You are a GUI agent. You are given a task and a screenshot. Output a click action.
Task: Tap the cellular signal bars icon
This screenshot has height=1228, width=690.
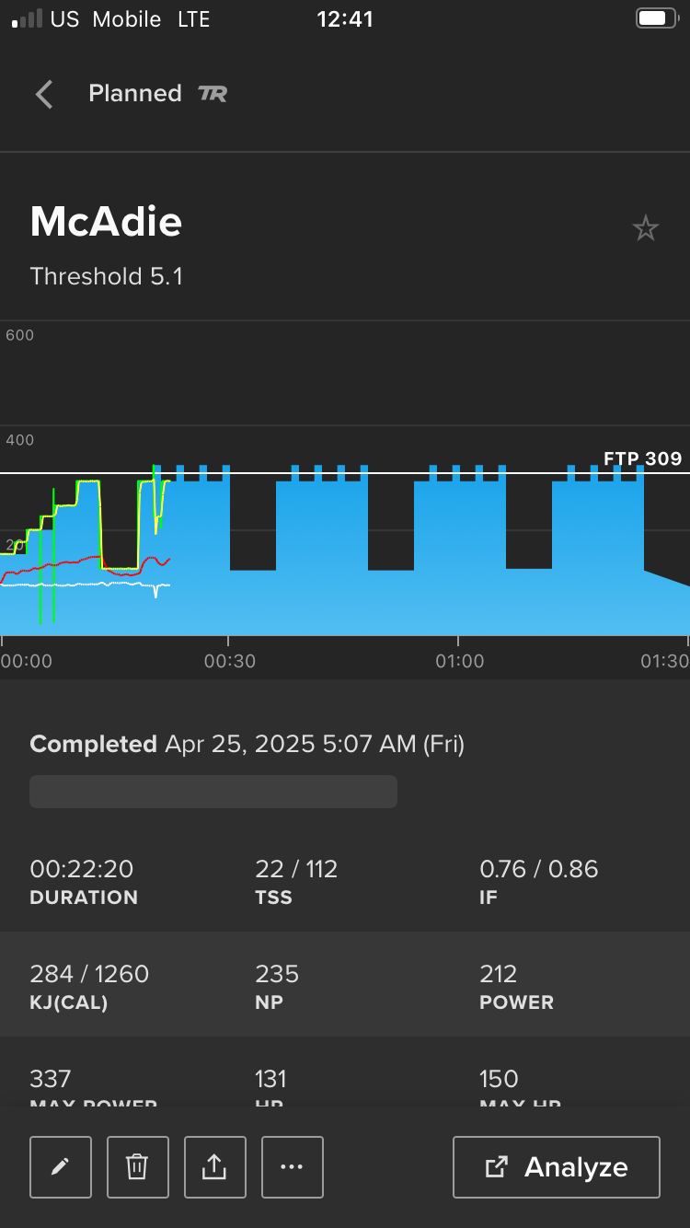pos(27,19)
